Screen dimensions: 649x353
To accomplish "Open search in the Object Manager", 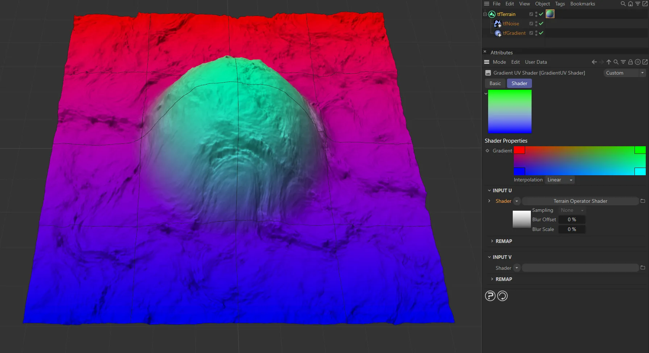I will (x=623, y=4).
